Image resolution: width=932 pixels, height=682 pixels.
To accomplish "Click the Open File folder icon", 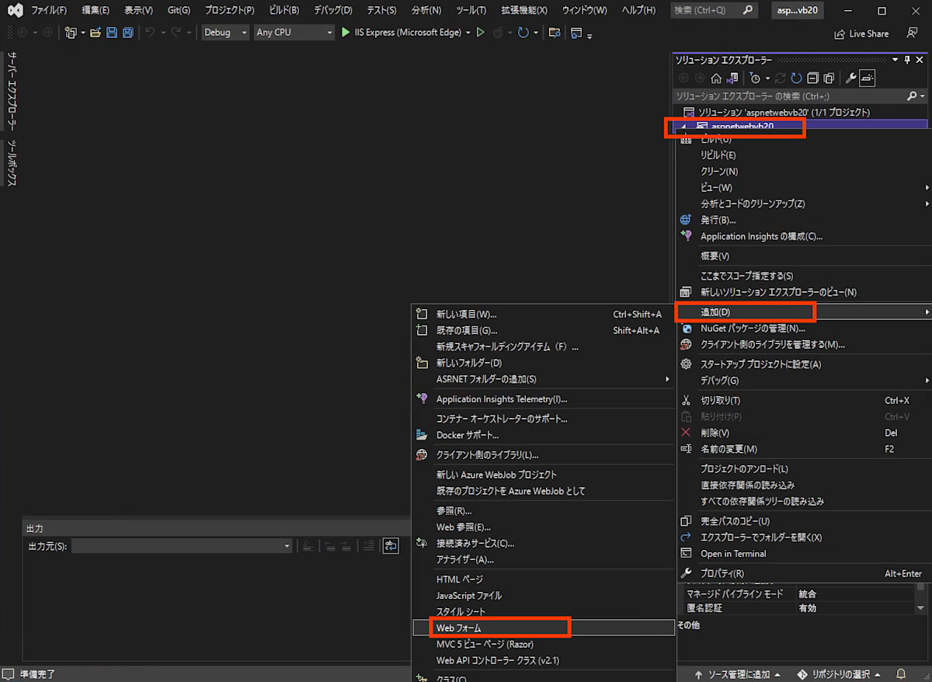I will (x=96, y=33).
